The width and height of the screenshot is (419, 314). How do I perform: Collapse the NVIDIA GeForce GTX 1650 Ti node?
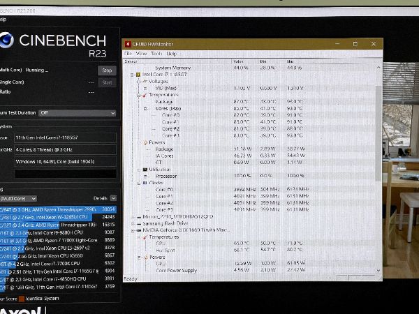point(133,230)
